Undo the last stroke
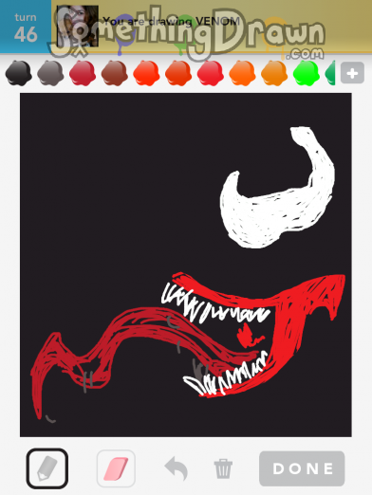Screen dimensions: 372x495 pos(177,468)
